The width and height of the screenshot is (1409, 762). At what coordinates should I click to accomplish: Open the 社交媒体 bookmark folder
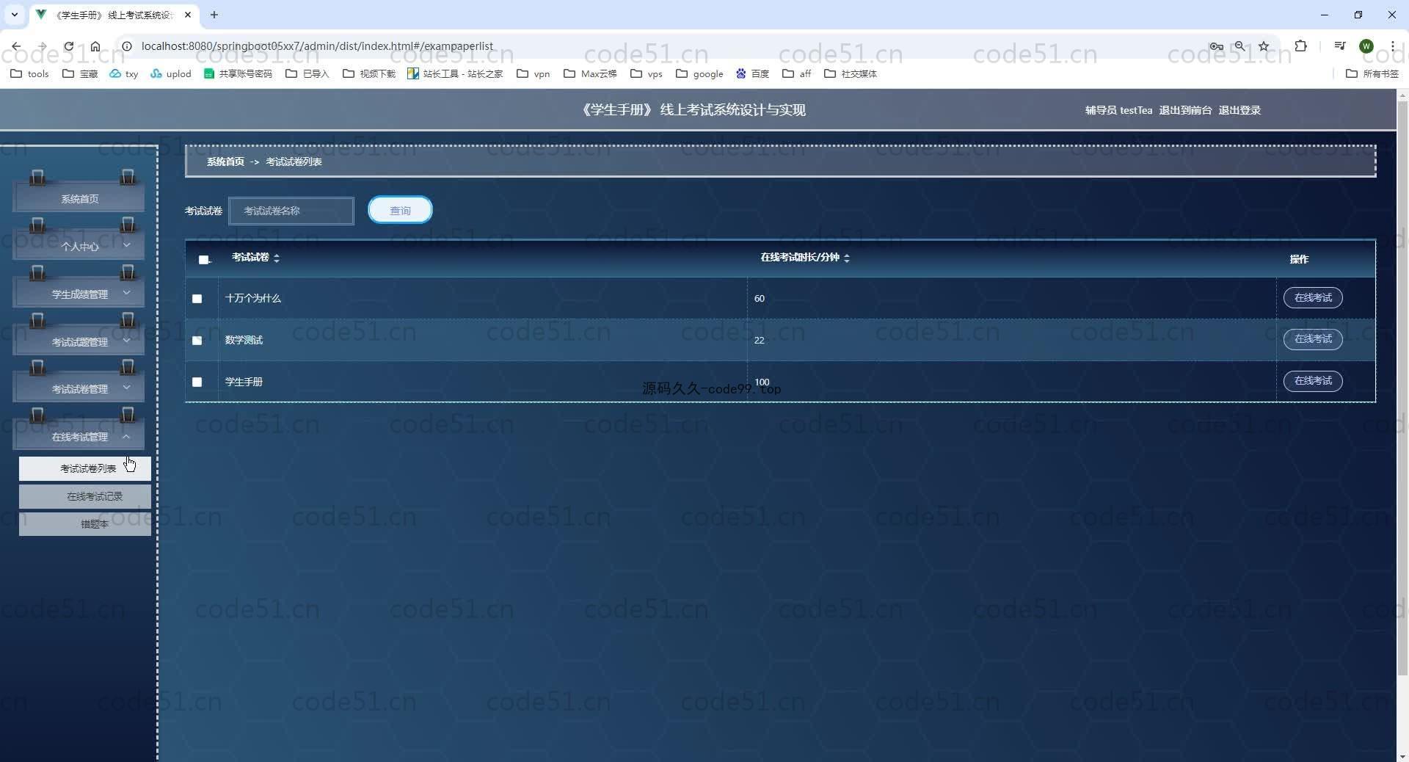pyautogui.click(x=851, y=73)
